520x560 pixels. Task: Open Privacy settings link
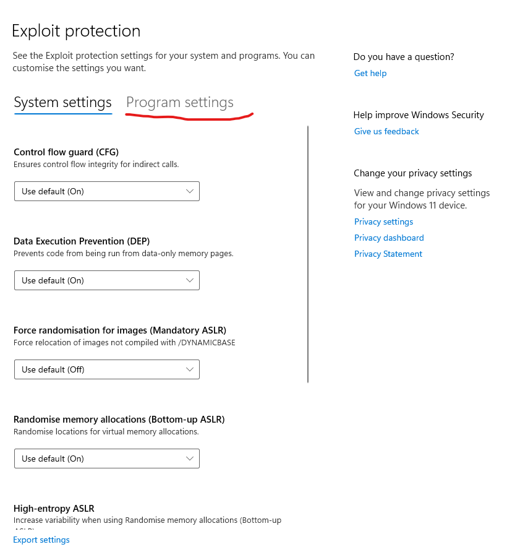click(x=383, y=222)
